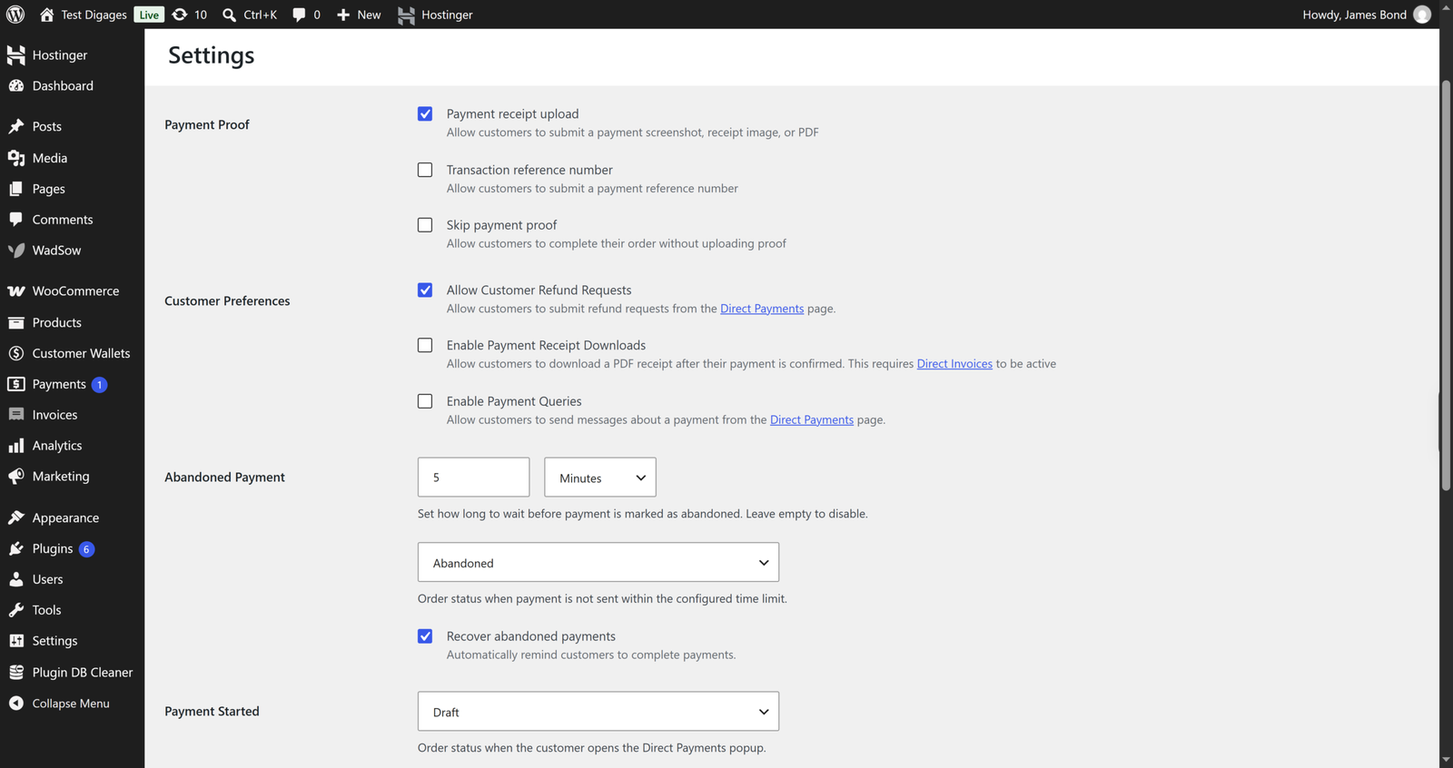Click the Plugin DB Cleaner database icon

pyautogui.click(x=16, y=672)
